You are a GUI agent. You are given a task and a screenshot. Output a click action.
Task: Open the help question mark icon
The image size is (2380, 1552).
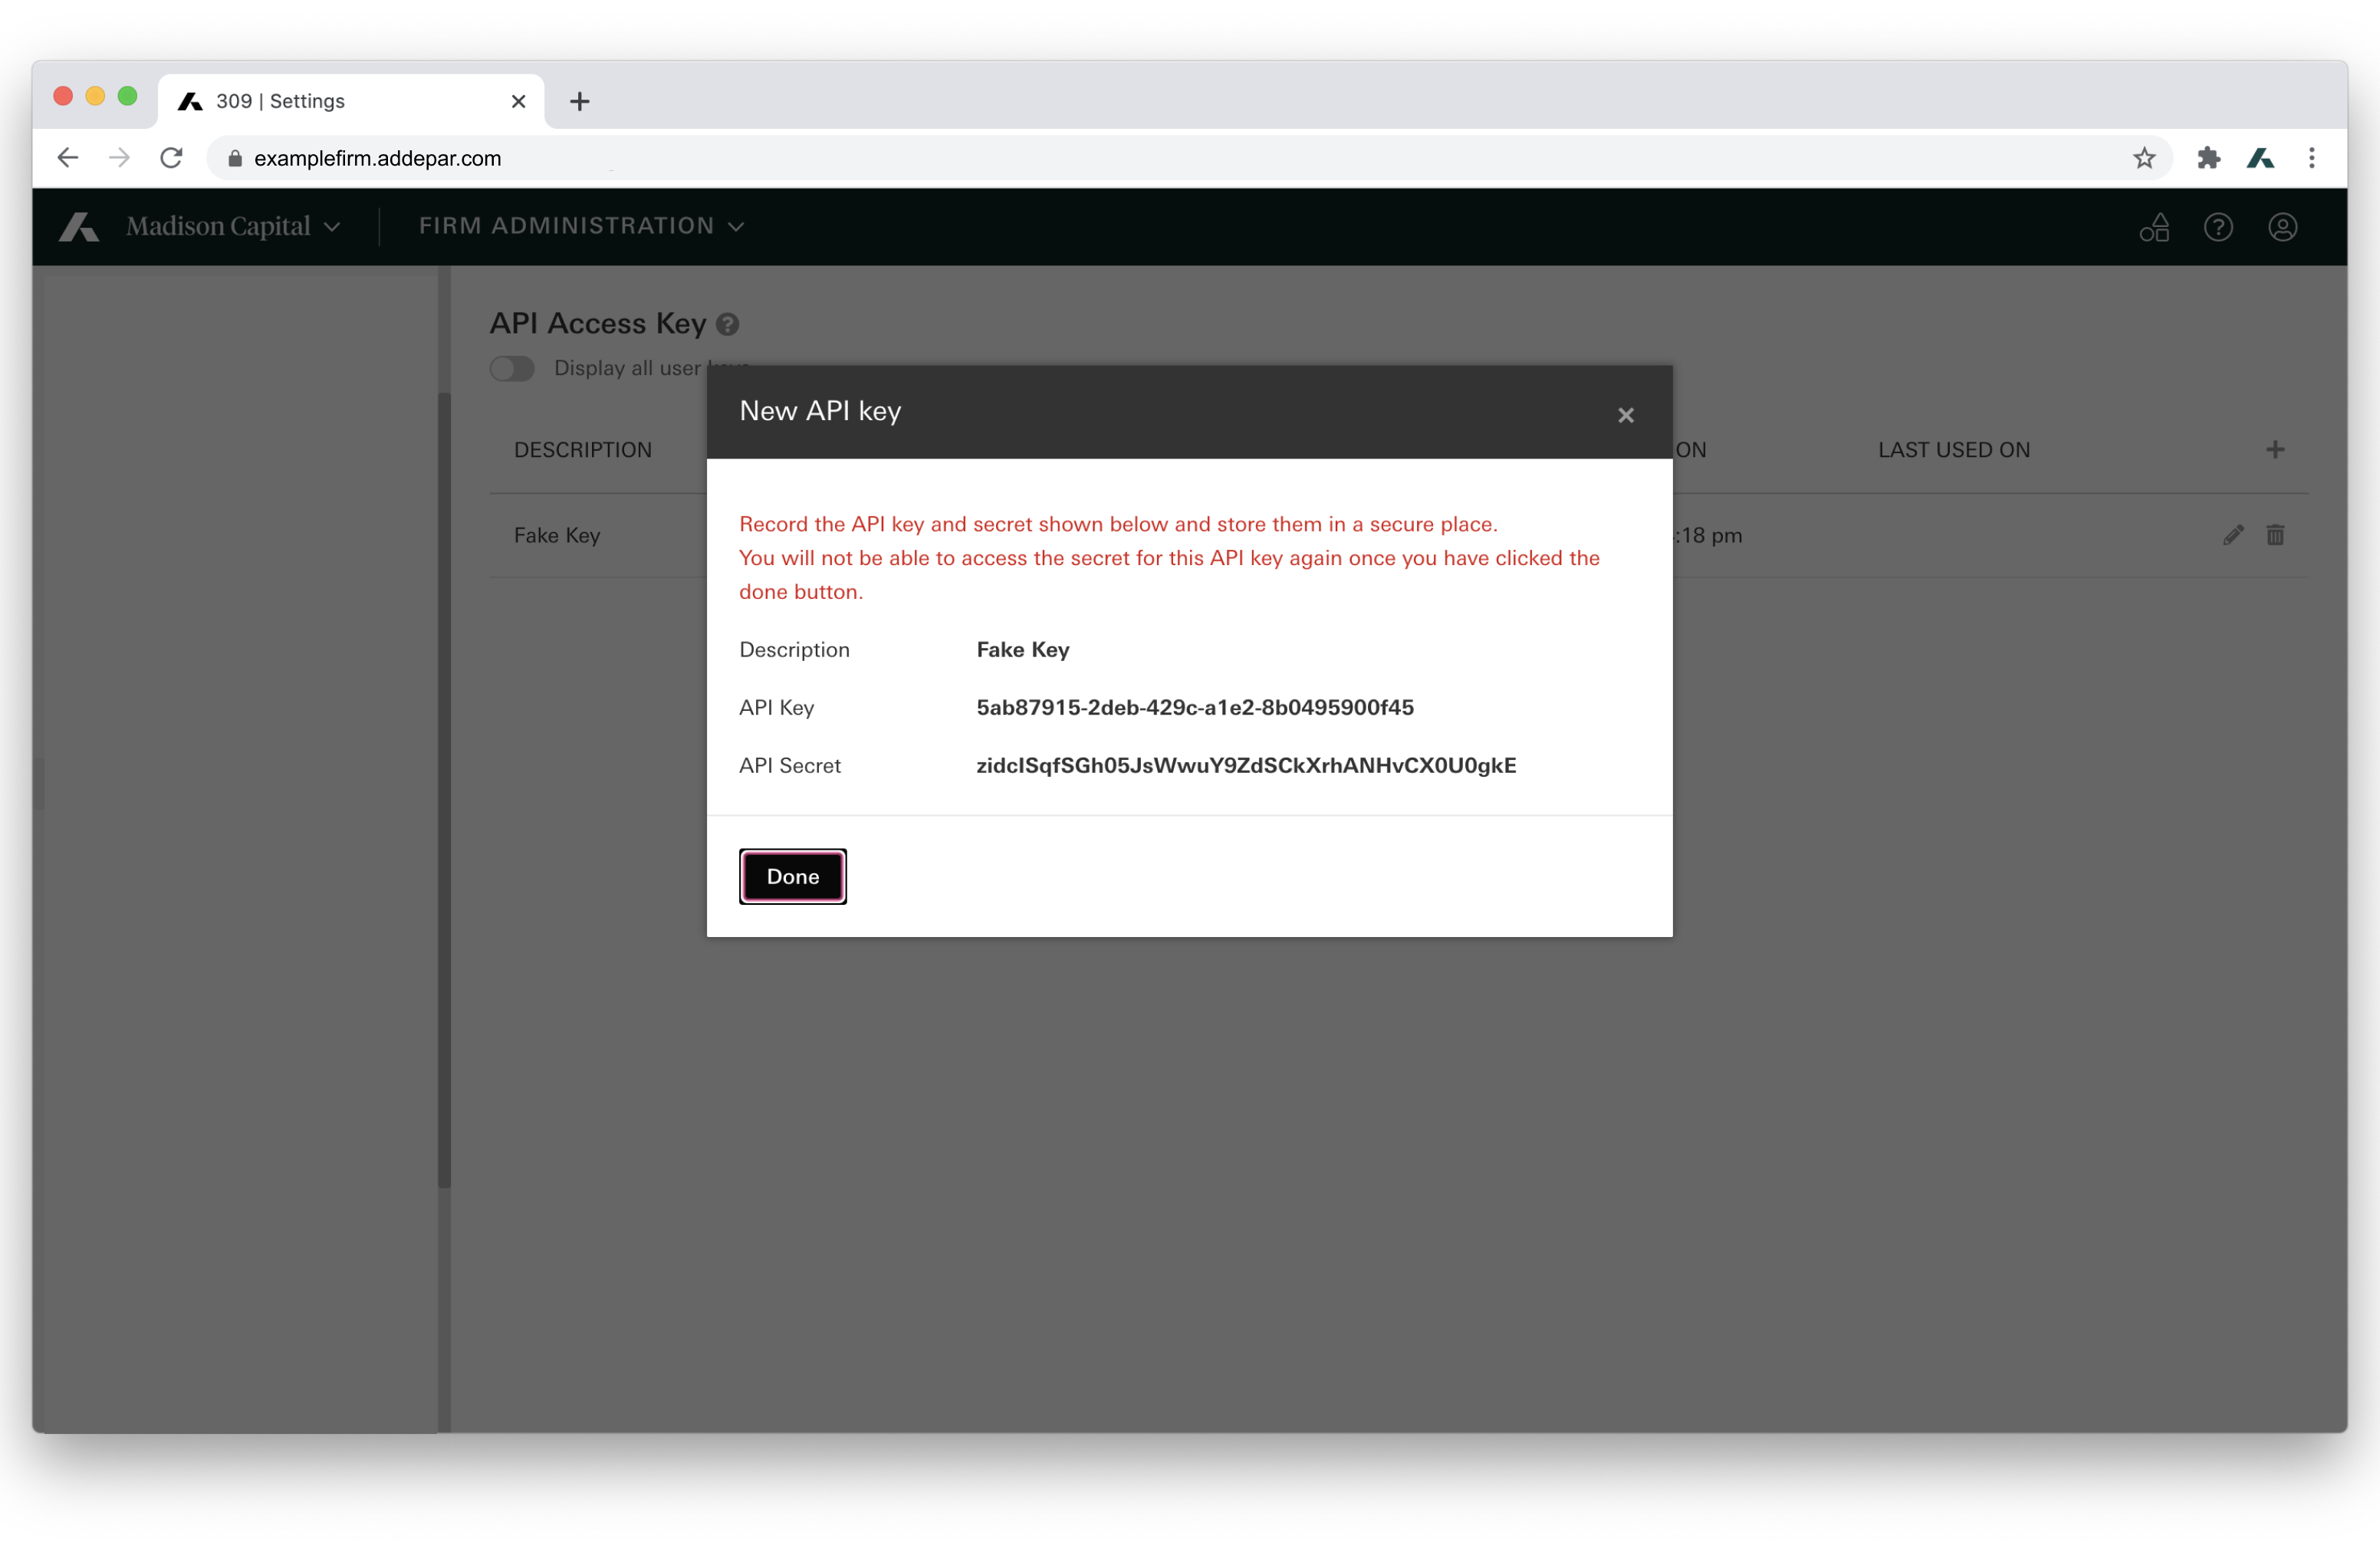click(2217, 227)
